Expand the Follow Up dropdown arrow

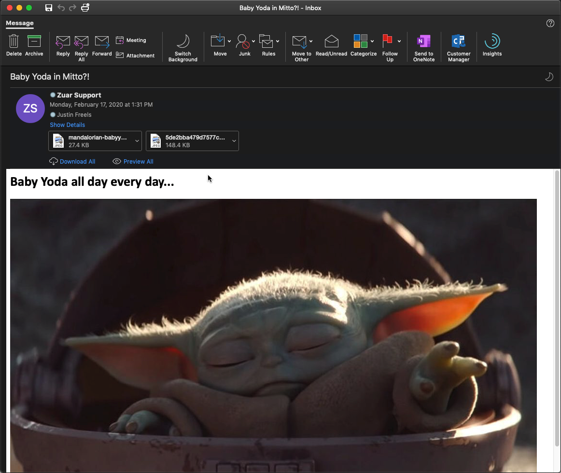[x=399, y=41]
